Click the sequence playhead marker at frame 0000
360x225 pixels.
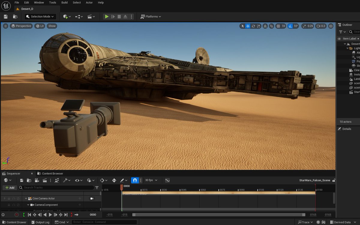(x=121, y=187)
